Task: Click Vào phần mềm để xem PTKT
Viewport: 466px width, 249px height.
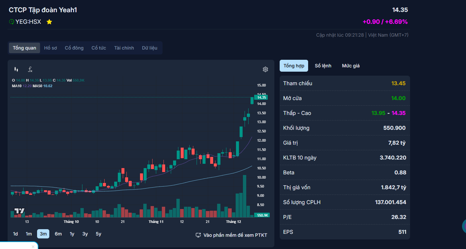Action: tap(235, 235)
